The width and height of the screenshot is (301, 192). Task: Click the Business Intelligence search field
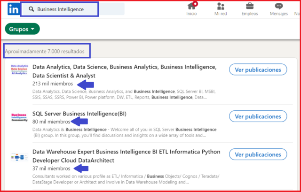(x=72, y=9)
